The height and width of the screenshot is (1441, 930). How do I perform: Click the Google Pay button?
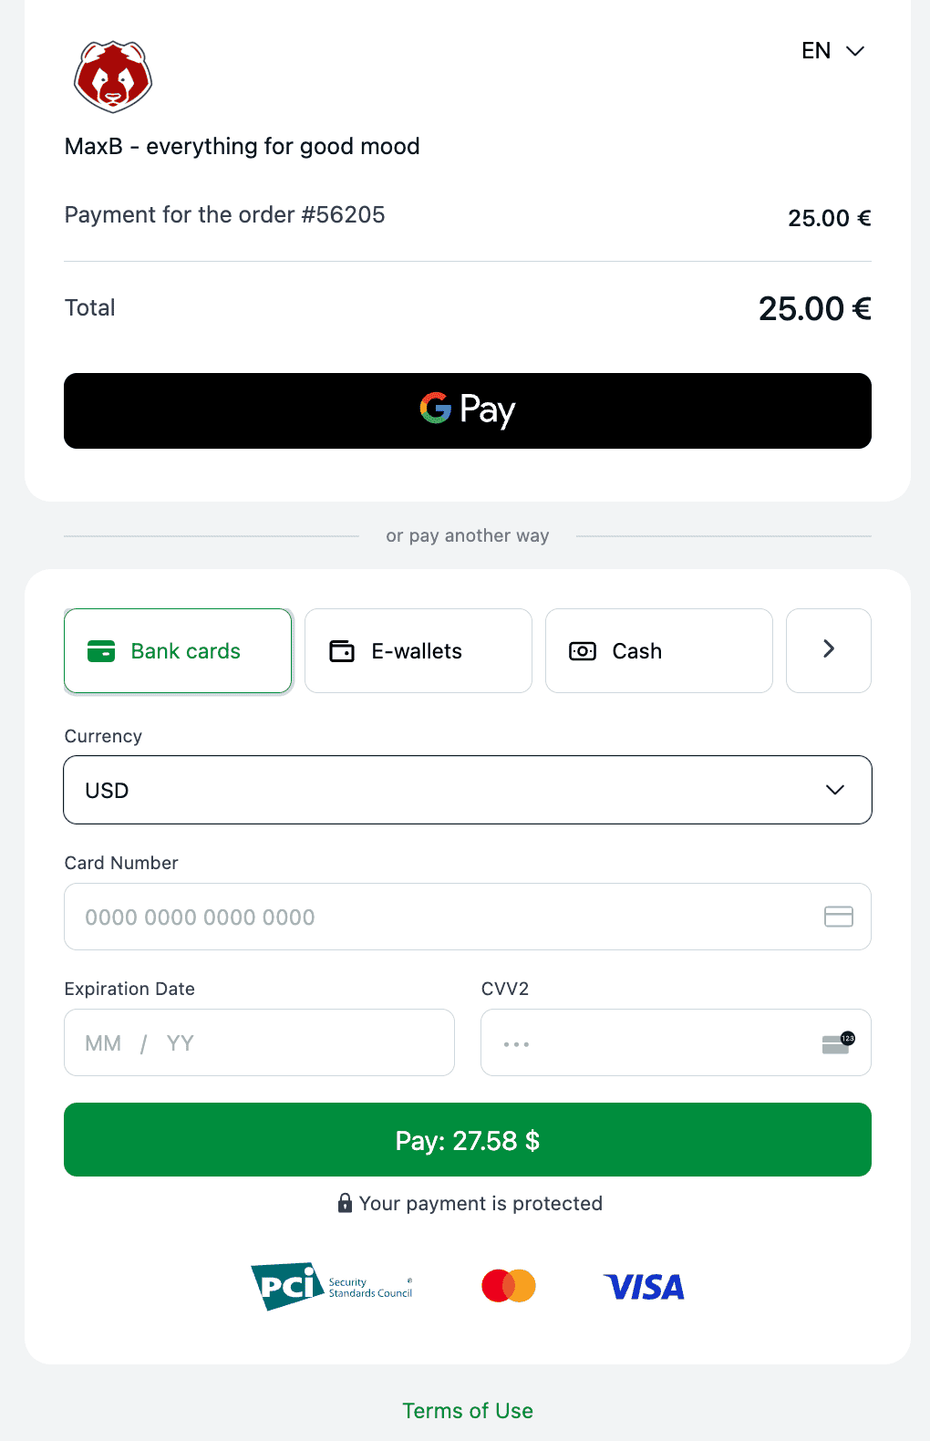(467, 410)
